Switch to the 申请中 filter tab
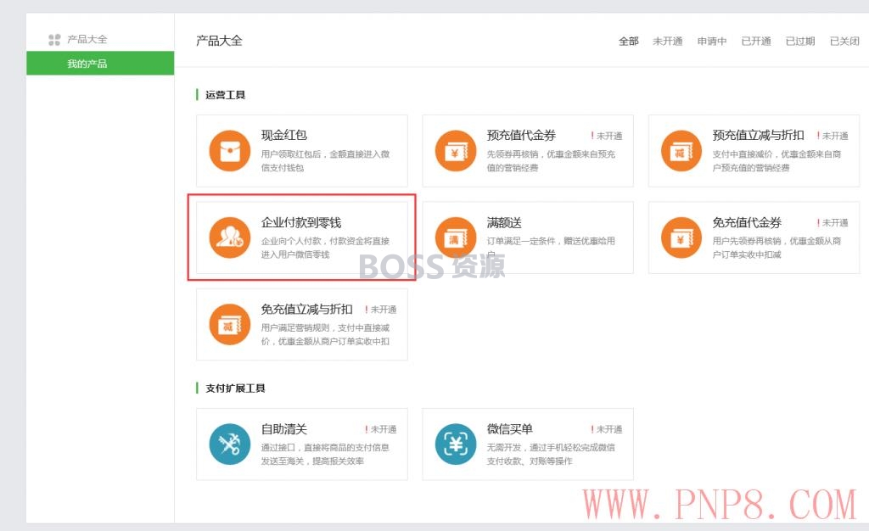Screen dimensions: 869x531 (x=712, y=41)
